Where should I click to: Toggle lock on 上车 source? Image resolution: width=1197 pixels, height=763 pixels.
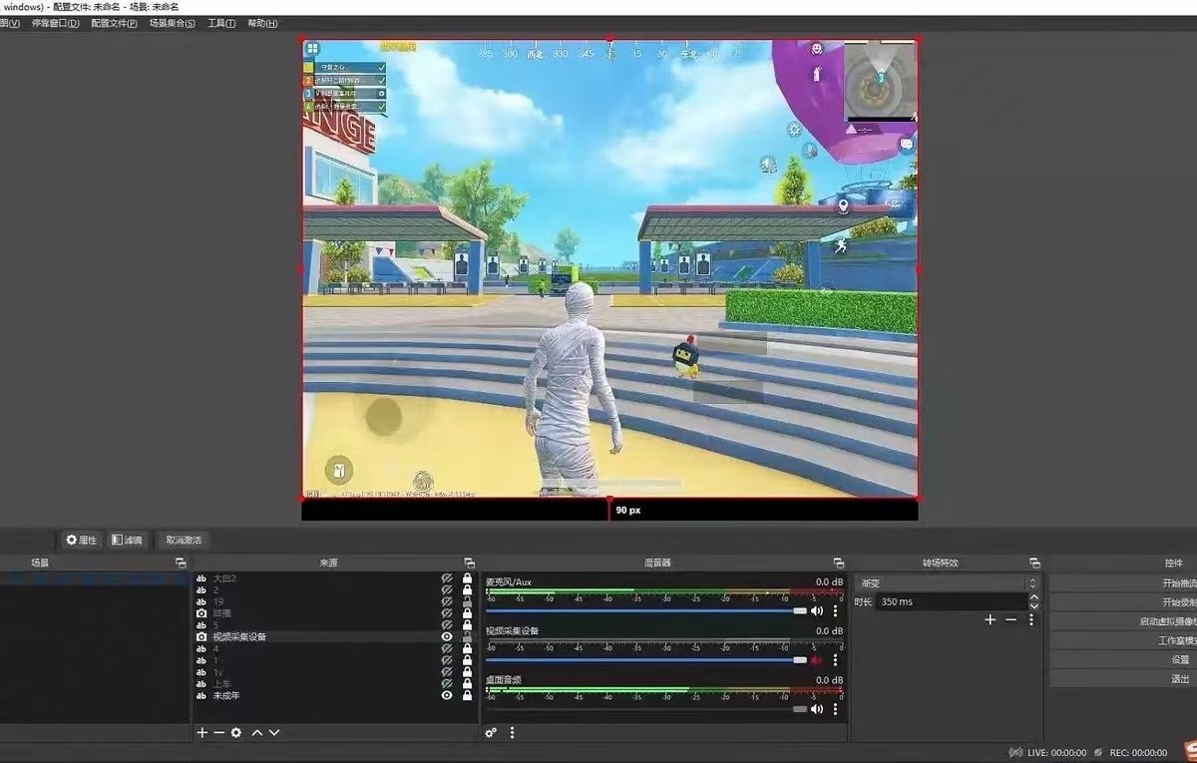coord(467,683)
